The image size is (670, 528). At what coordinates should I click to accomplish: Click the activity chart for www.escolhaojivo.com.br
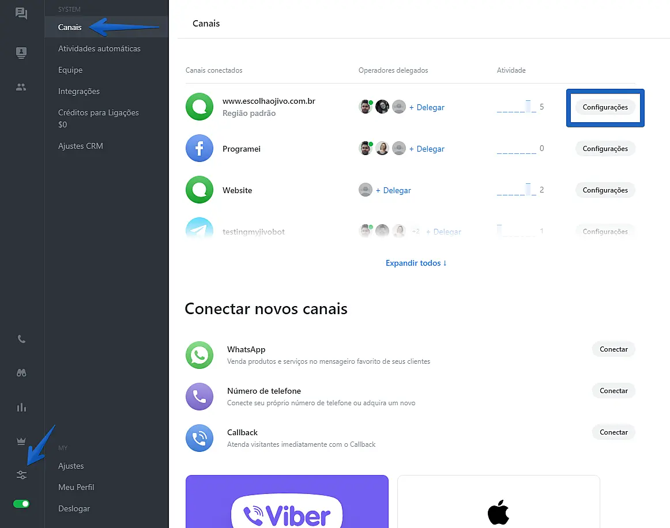(516, 107)
